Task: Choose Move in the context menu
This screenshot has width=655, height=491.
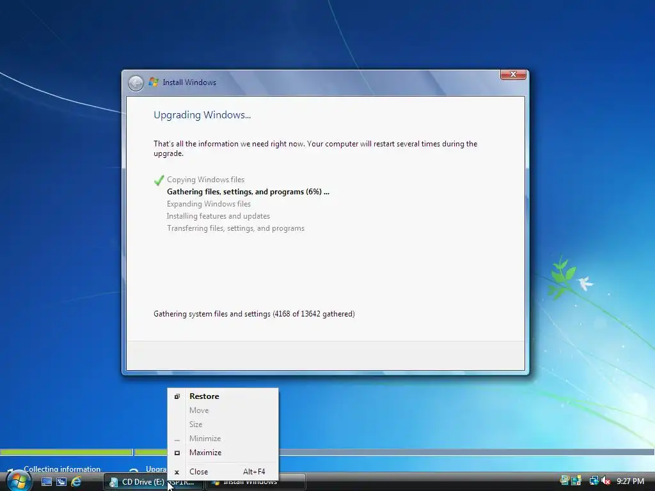Action: tap(223, 410)
